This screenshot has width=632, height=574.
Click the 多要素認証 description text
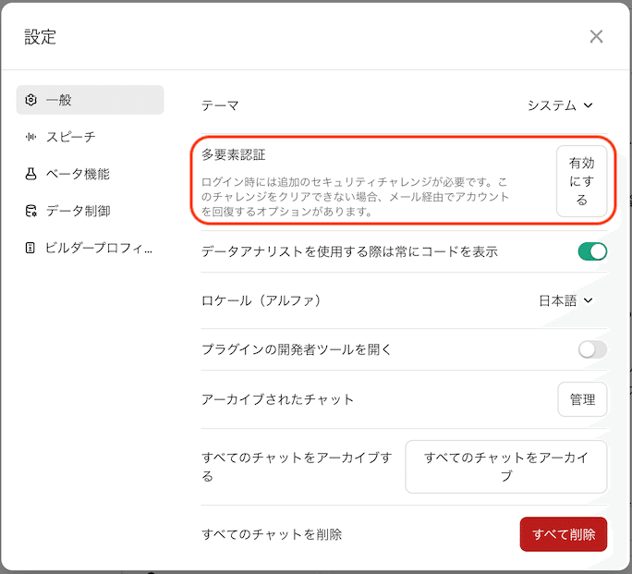click(355, 197)
